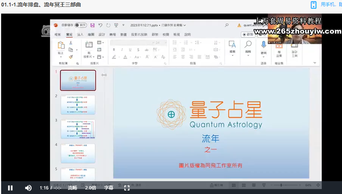The height and width of the screenshot is (194, 342).
Task: Select slide 4 thumbnail
Action: click(x=78, y=153)
